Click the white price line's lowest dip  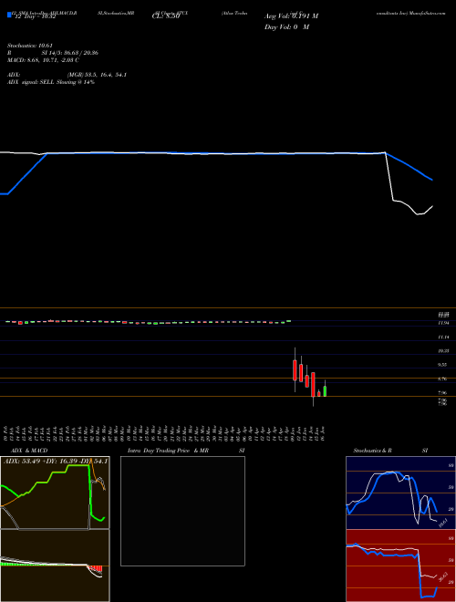(418, 214)
